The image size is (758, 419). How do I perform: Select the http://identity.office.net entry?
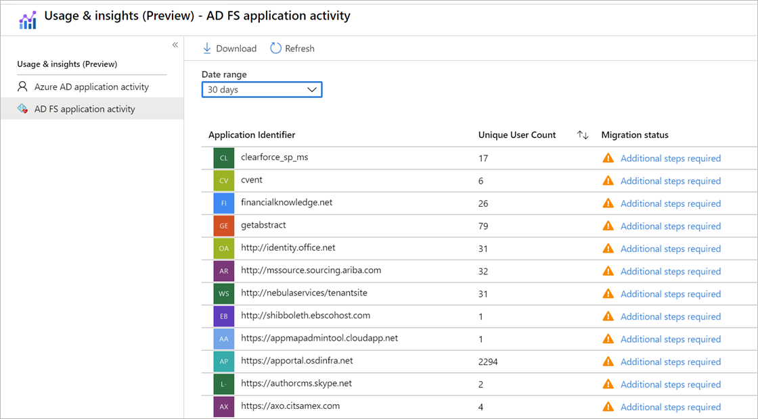[x=288, y=247]
